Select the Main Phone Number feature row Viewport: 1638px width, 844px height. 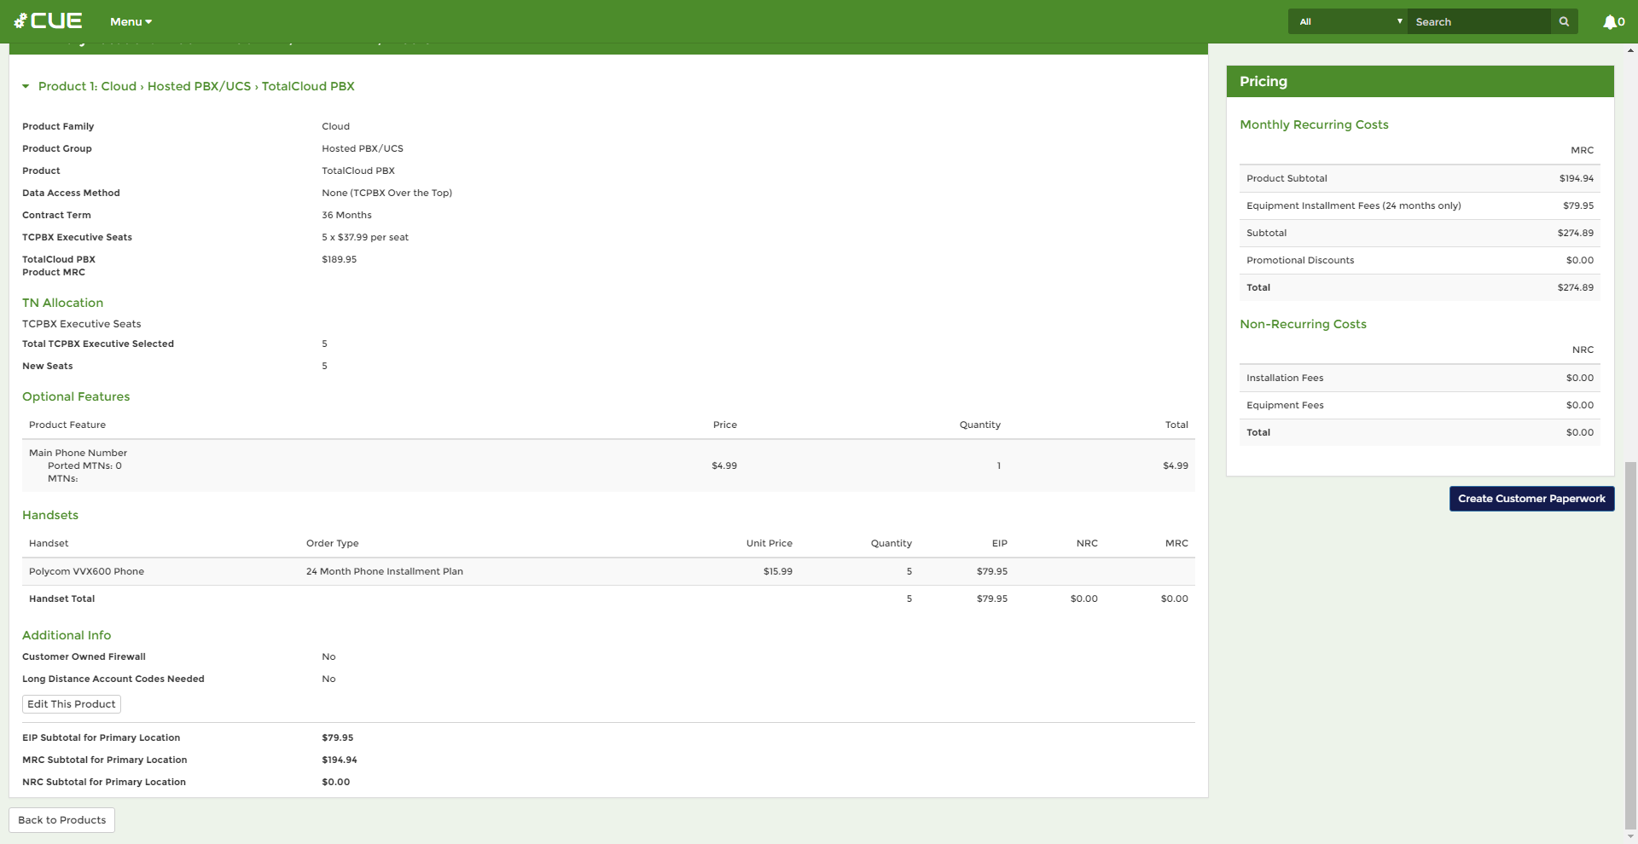[78, 453]
